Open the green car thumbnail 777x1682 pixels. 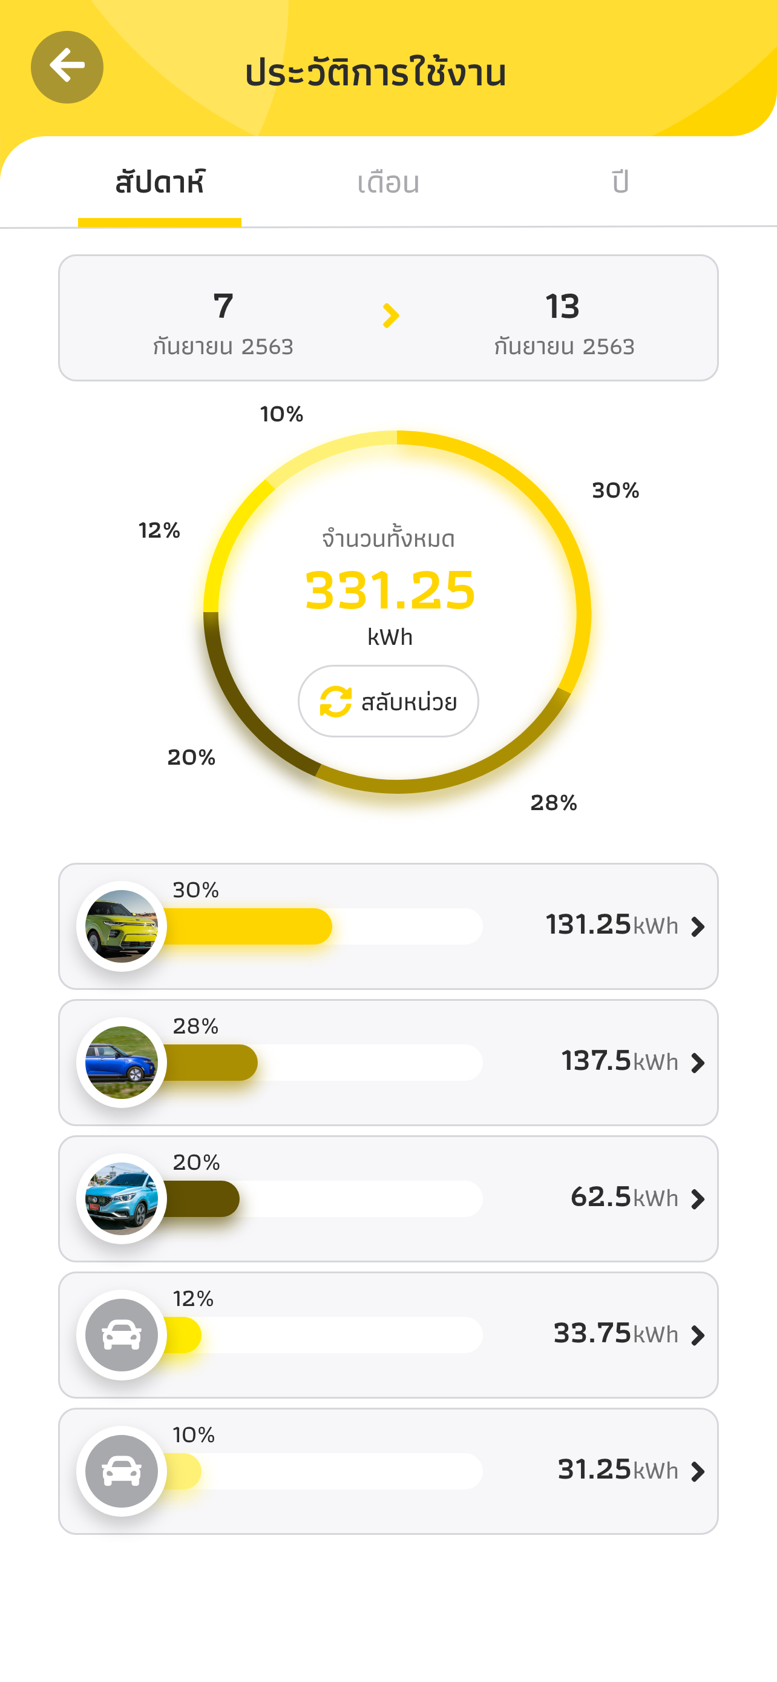point(122,926)
